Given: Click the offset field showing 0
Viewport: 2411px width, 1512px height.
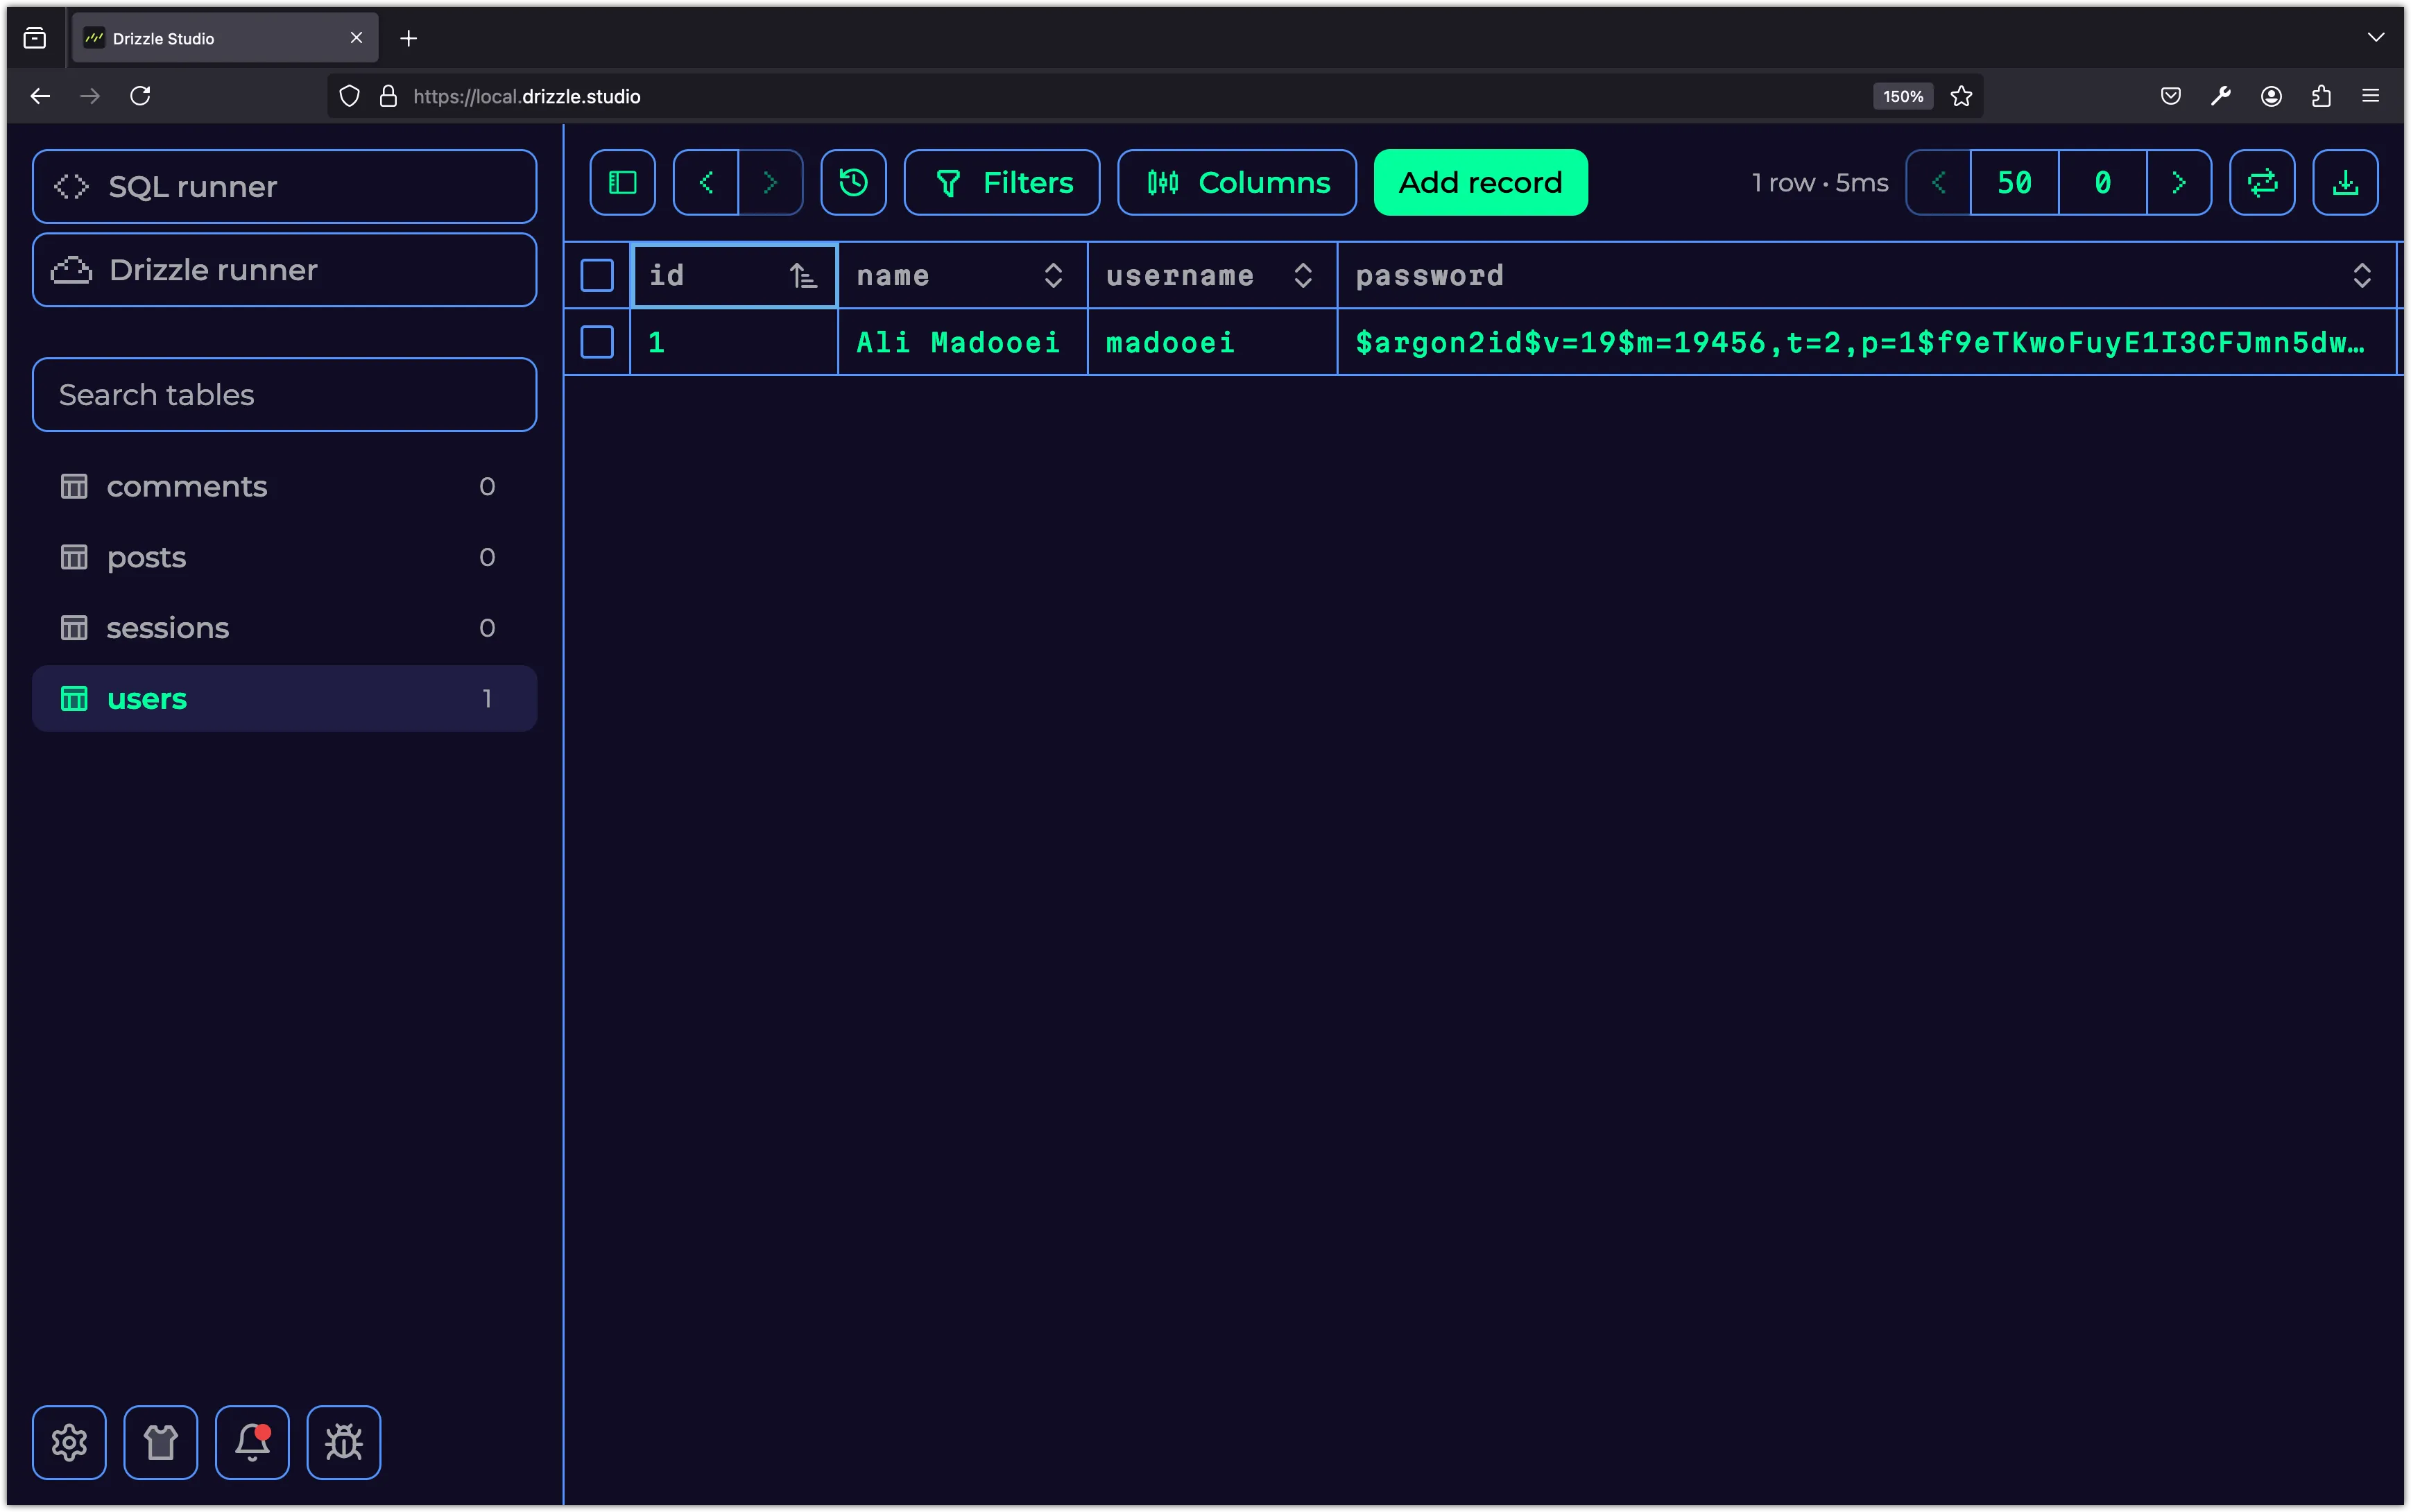Looking at the screenshot, I should click(2102, 182).
